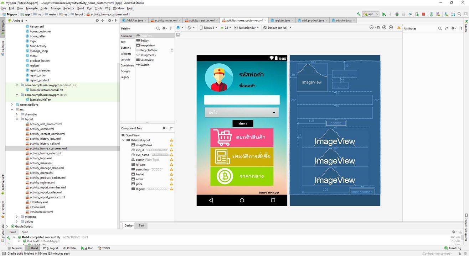Select activity_home_seller.xml in project tree
The image size is (469, 256).
45,153
